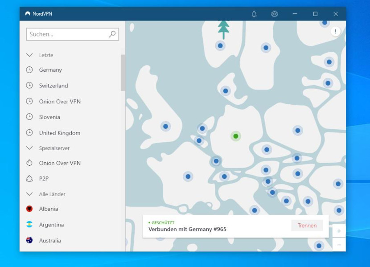
Task: Click the Argentina flag icon
Action: [x=29, y=225]
